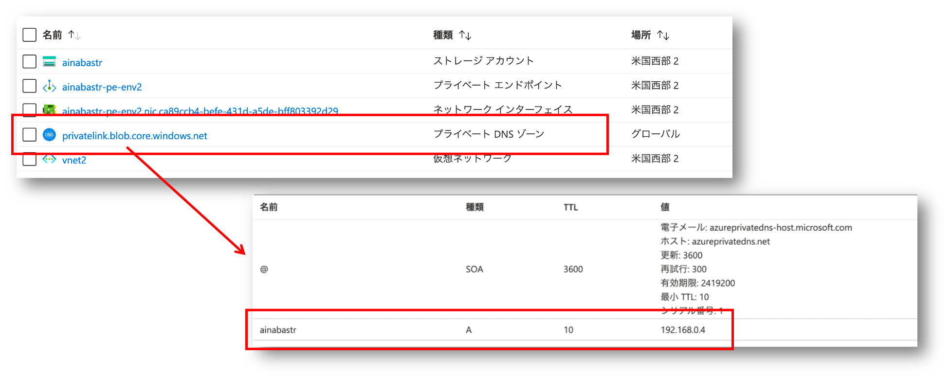This screenshot has width=950, height=379.
Task: Click the azureprivatedns-host.microsoft.com email value
Action: [781, 228]
